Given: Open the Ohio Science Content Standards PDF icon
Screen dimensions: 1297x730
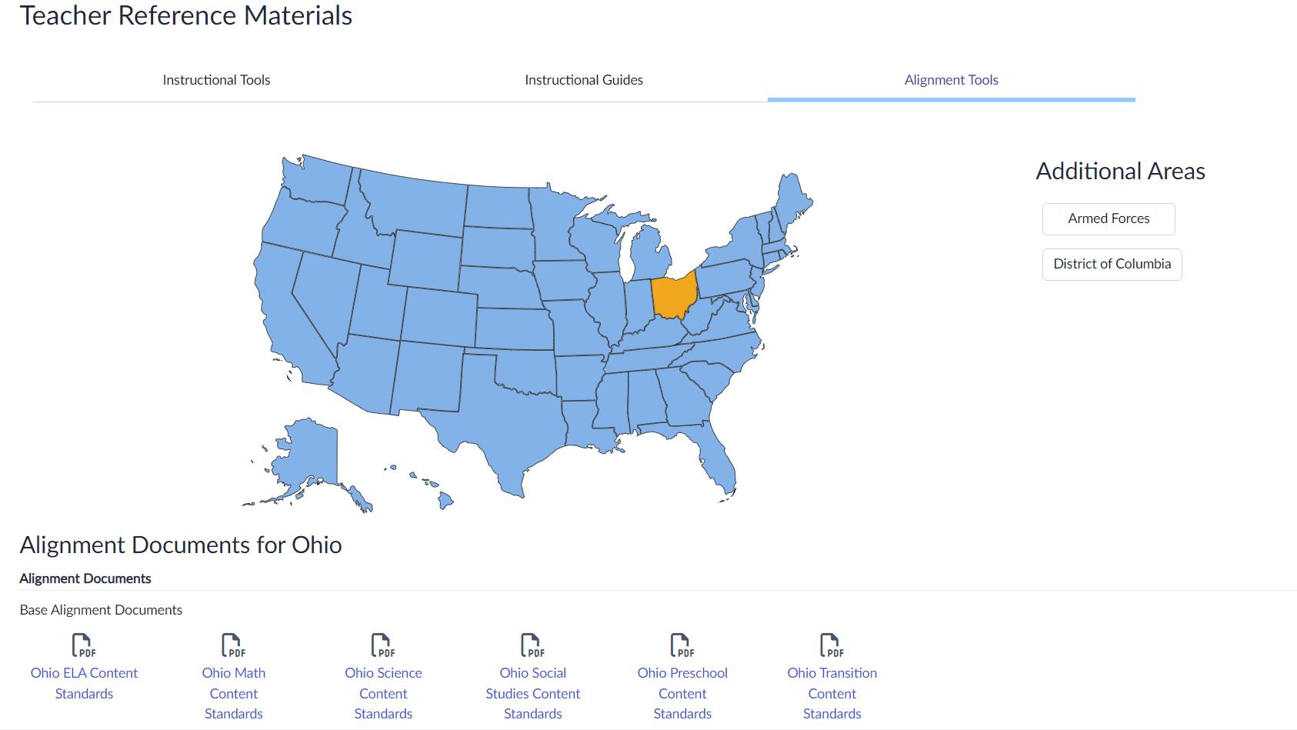Looking at the screenshot, I should point(382,645).
